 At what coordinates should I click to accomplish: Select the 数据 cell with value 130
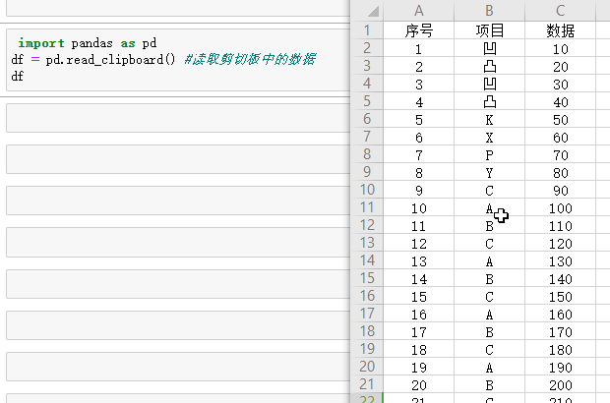click(x=560, y=261)
